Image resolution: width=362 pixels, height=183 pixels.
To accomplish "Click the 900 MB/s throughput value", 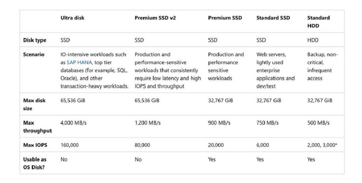I will (x=219, y=123).
